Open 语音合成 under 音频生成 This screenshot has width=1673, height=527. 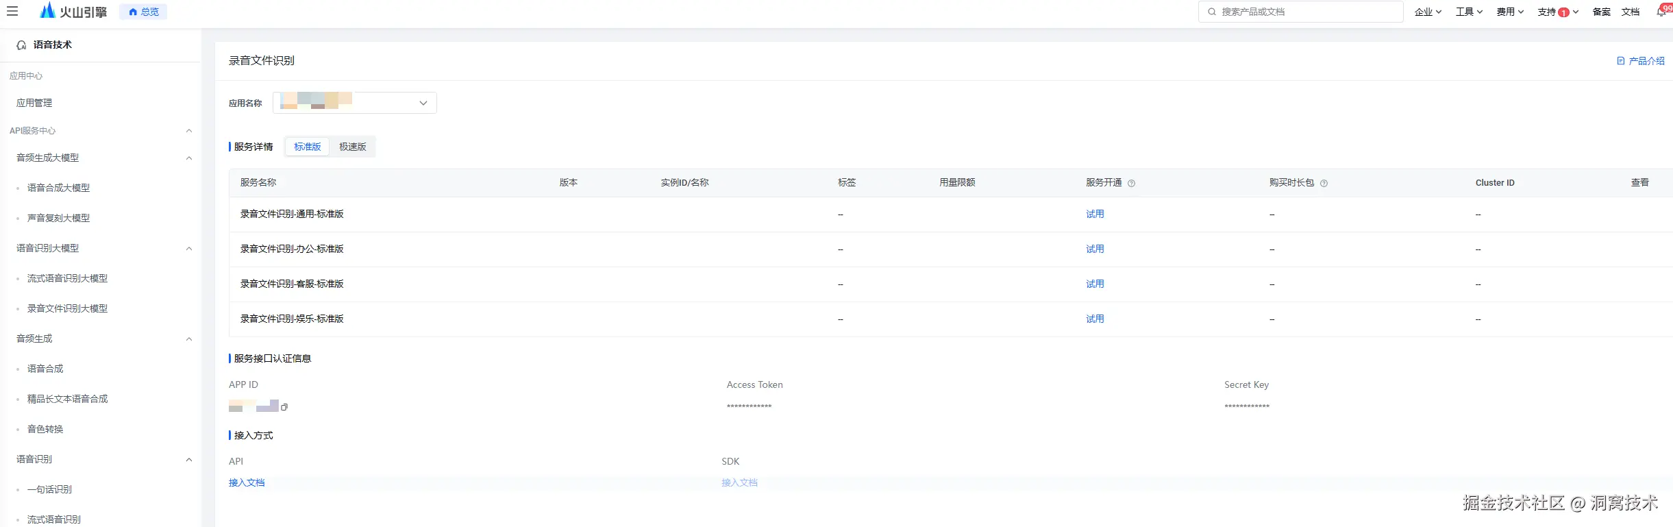[45, 369]
